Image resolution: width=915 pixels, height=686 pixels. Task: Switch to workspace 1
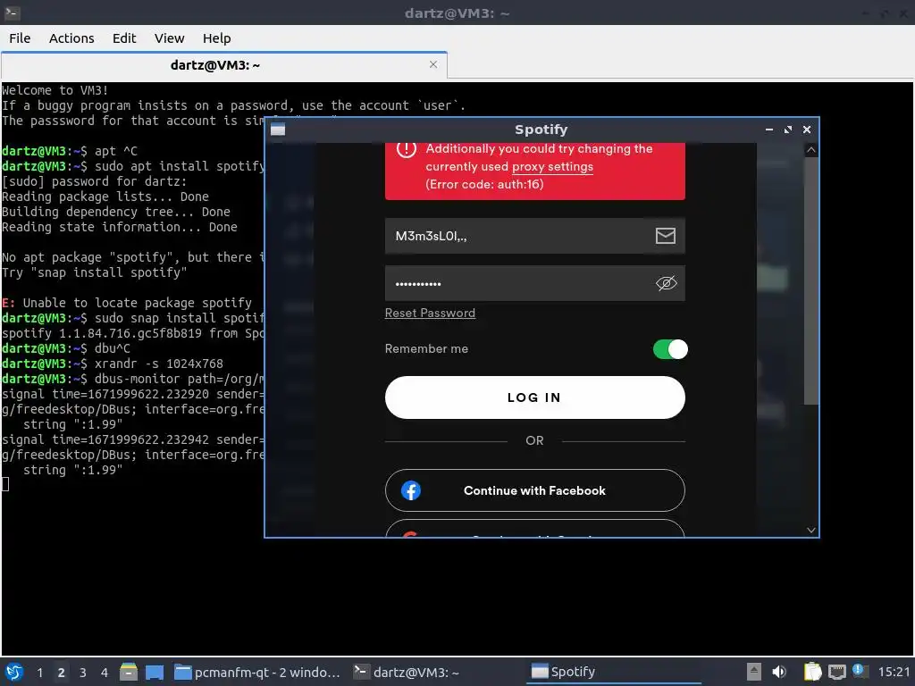point(39,673)
